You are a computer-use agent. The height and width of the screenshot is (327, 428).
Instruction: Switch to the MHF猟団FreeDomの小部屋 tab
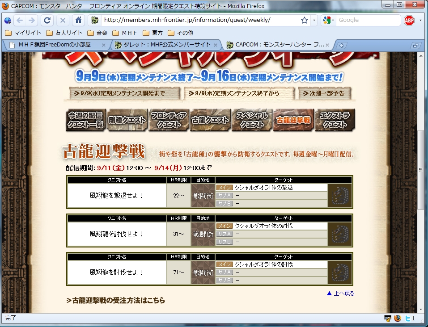pos(55,45)
